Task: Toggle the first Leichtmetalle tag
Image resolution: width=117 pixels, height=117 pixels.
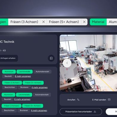Action: pos(24,72)
